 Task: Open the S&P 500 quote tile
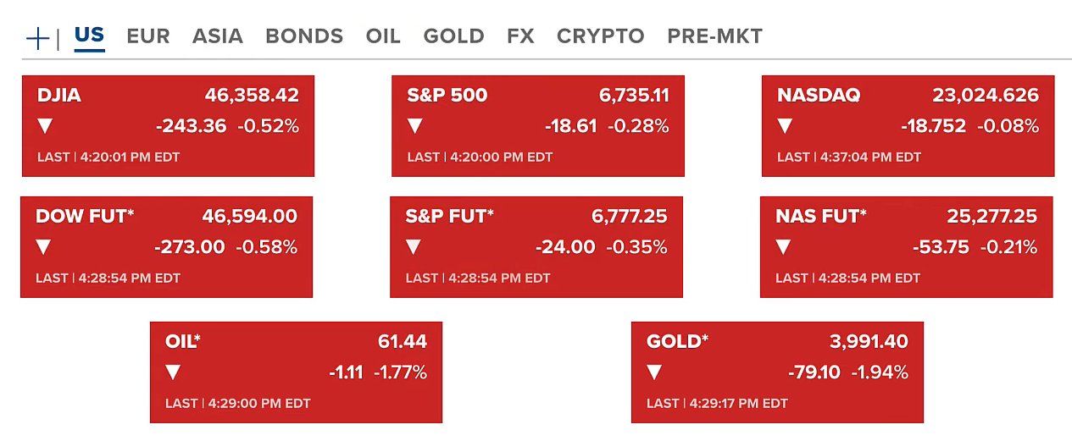(x=537, y=126)
